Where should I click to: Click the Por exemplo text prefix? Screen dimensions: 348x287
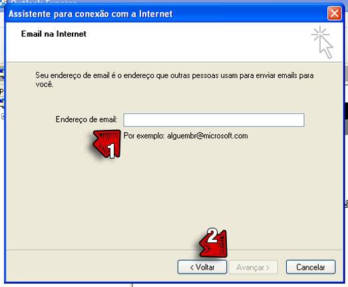point(144,136)
